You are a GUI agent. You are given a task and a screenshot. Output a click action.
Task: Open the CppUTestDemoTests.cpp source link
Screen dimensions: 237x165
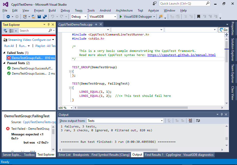point(39,122)
